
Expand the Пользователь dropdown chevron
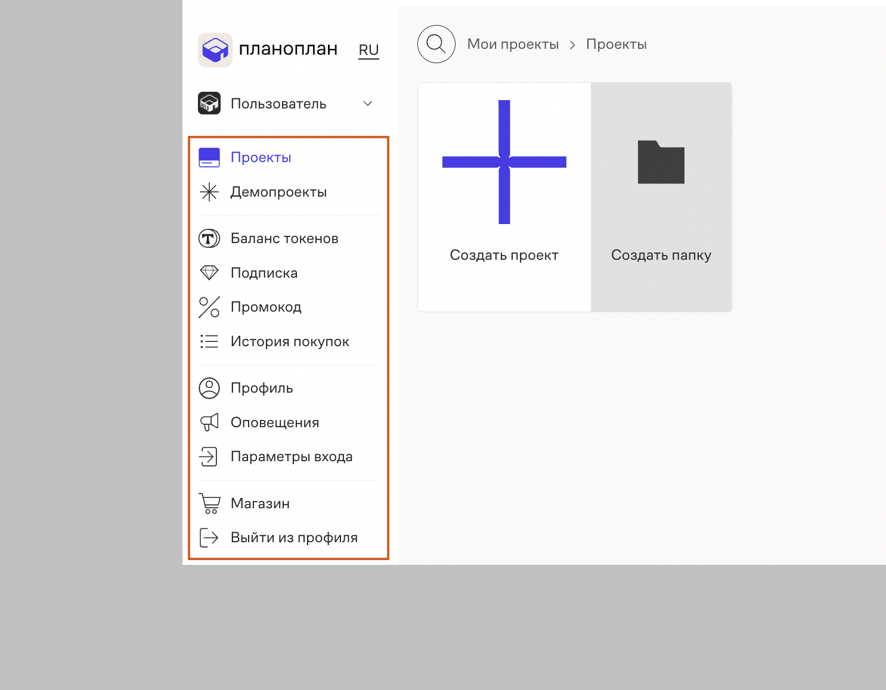tap(368, 104)
